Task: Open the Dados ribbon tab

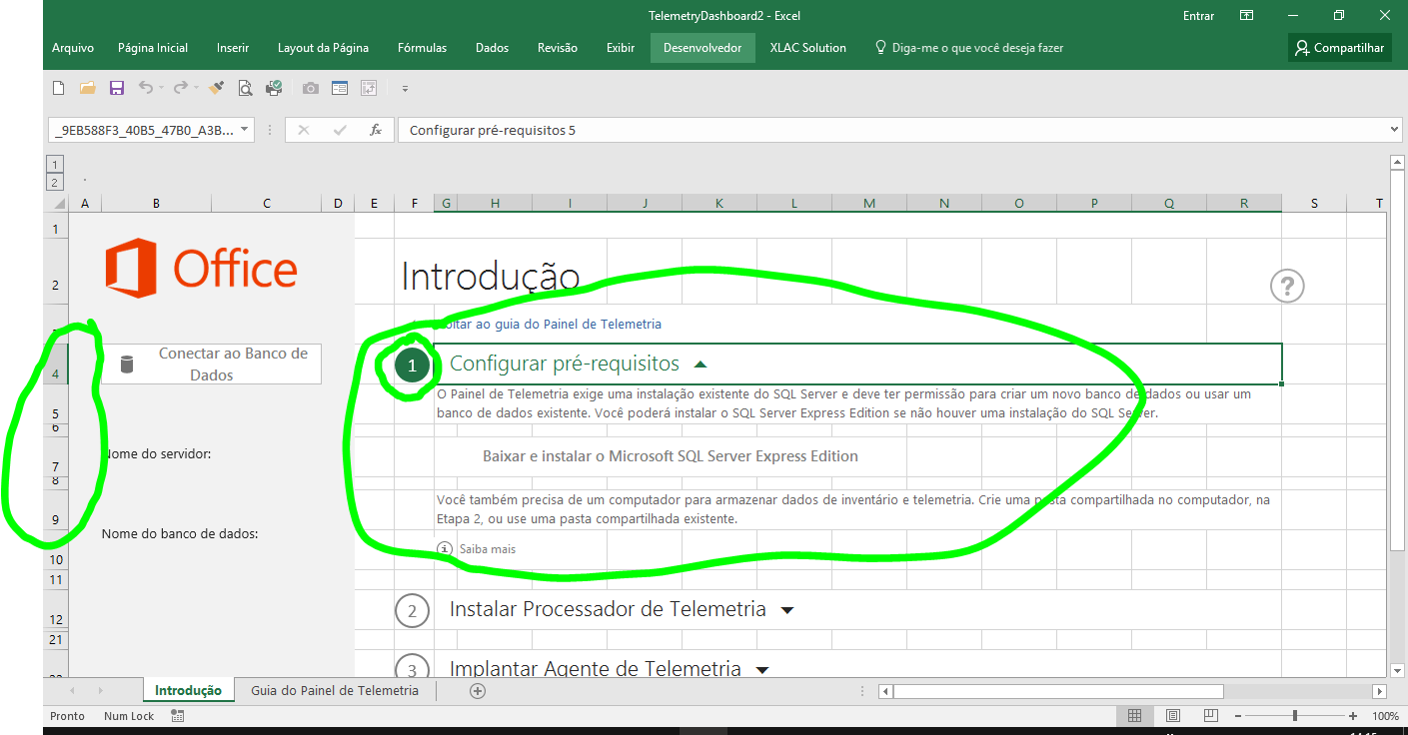Action: pyautogui.click(x=492, y=47)
